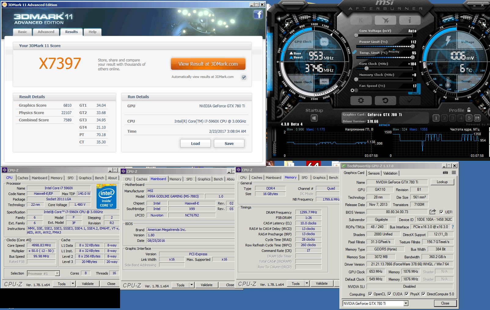Click the DETACH link in Afterburner

(x=384, y=125)
